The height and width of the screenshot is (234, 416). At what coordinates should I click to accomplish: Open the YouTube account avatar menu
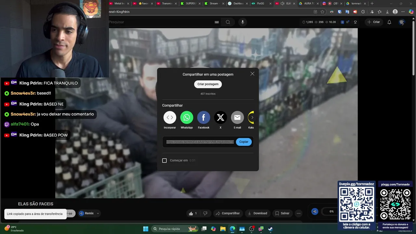coord(402,22)
